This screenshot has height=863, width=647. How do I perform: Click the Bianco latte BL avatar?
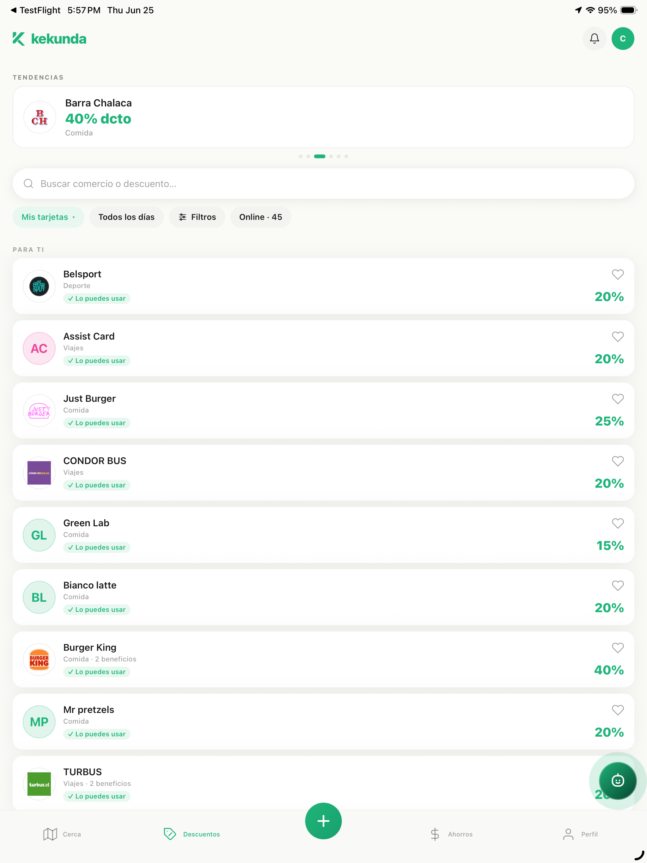tap(39, 597)
